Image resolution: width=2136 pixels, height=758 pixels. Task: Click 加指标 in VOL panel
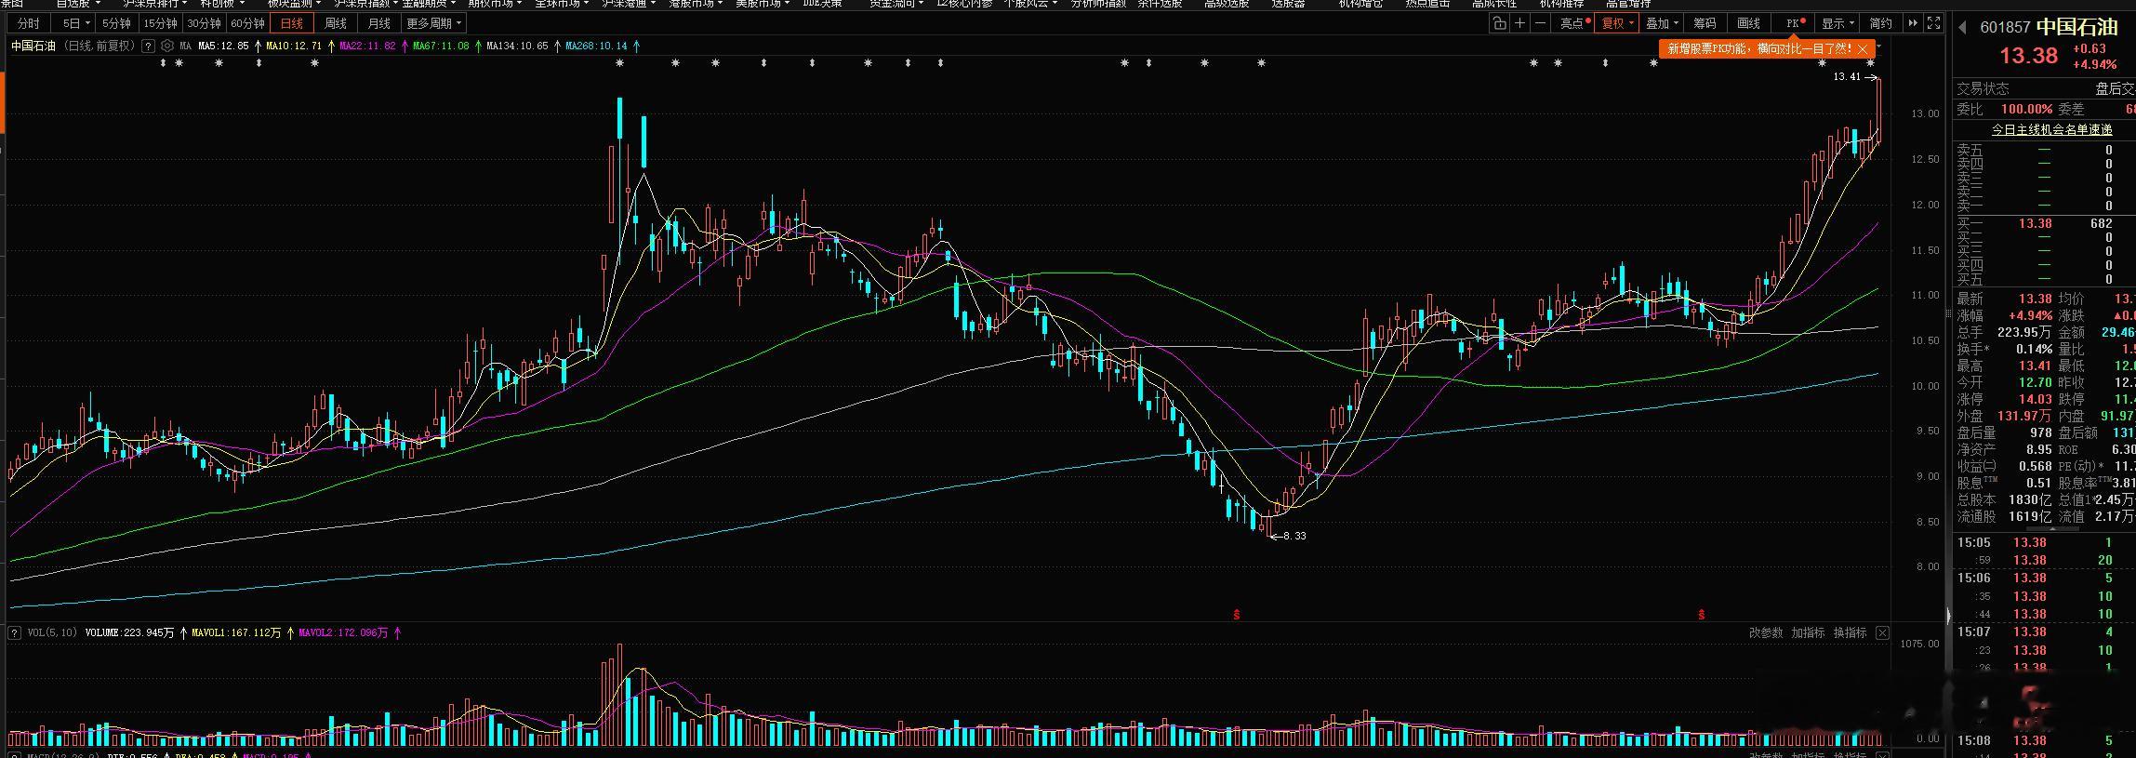(x=1808, y=632)
